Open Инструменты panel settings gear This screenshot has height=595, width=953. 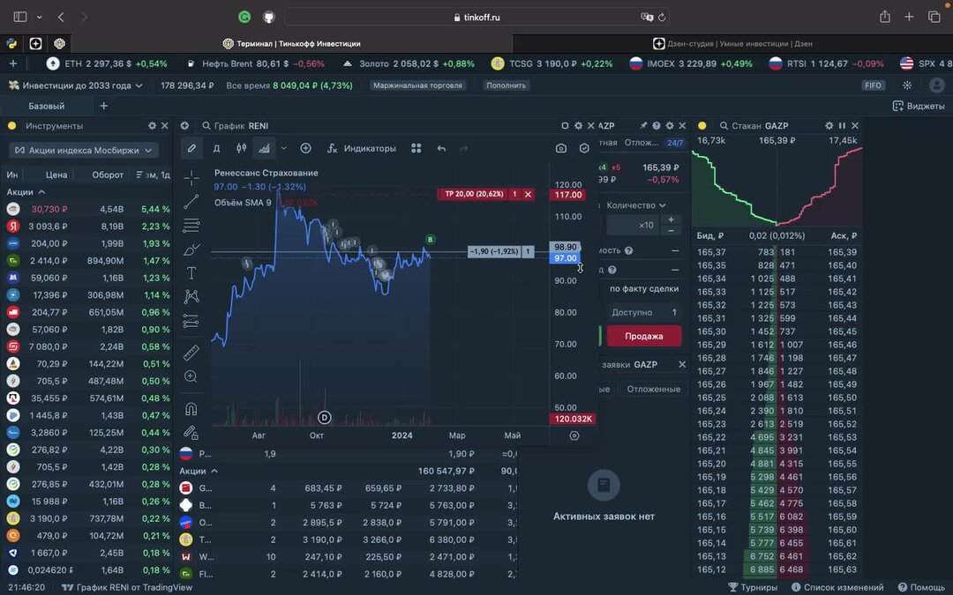pyautogui.click(x=152, y=126)
